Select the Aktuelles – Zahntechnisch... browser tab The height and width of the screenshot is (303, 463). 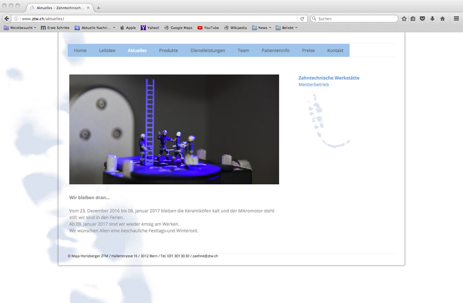coord(60,8)
